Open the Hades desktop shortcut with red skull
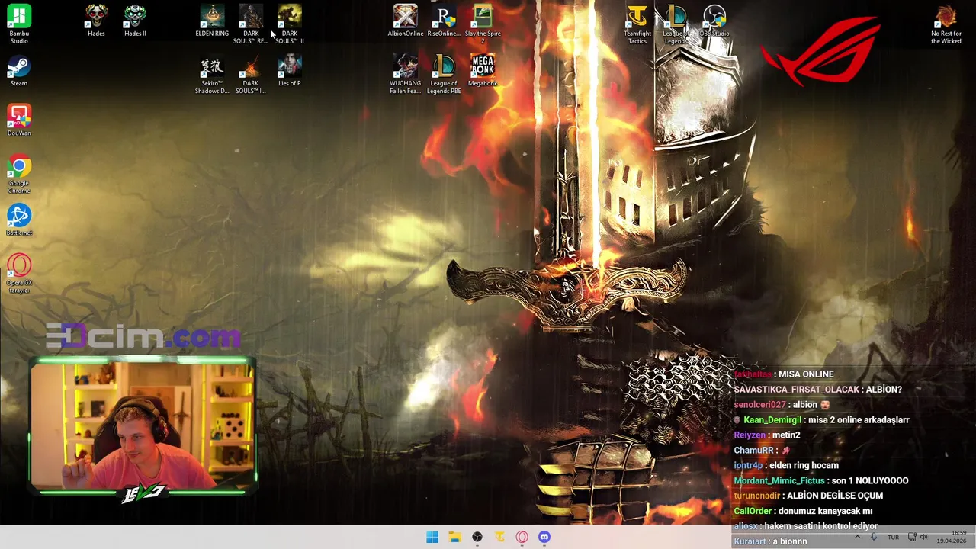 point(96,21)
